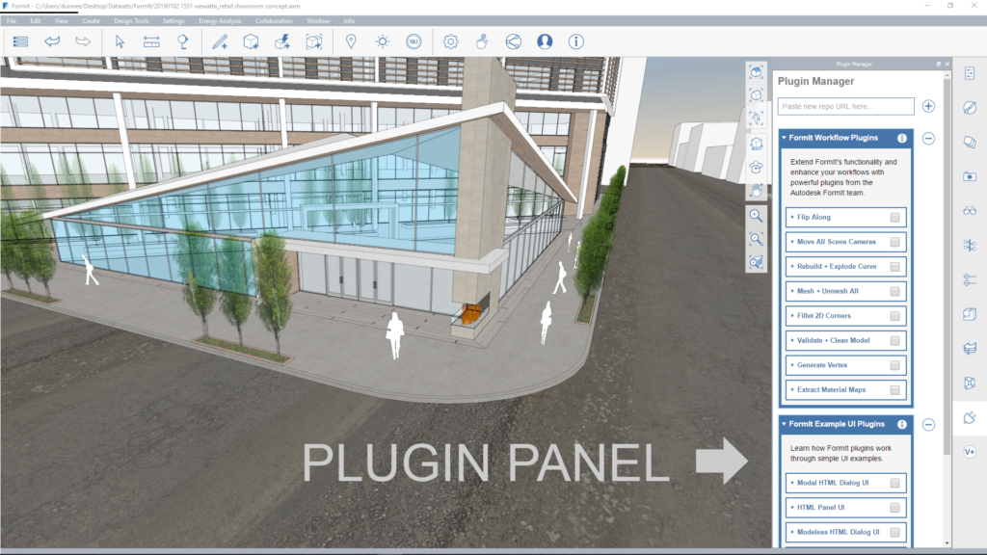Open the Energy Analysis menu
987x555 pixels.
tap(220, 21)
